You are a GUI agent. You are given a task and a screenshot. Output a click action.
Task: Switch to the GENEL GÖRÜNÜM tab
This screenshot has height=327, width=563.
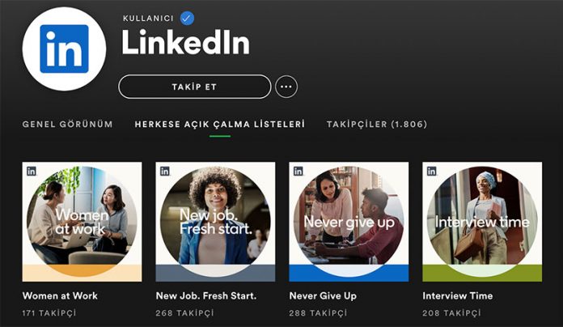pos(67,125)
